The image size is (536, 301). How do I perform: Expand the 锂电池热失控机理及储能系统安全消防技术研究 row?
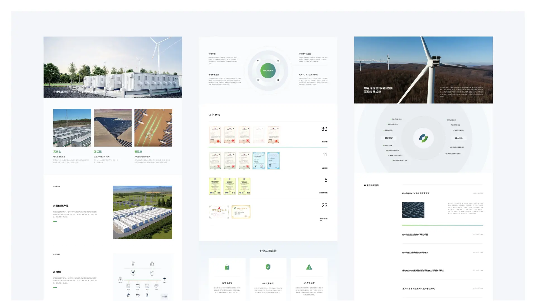423,271
